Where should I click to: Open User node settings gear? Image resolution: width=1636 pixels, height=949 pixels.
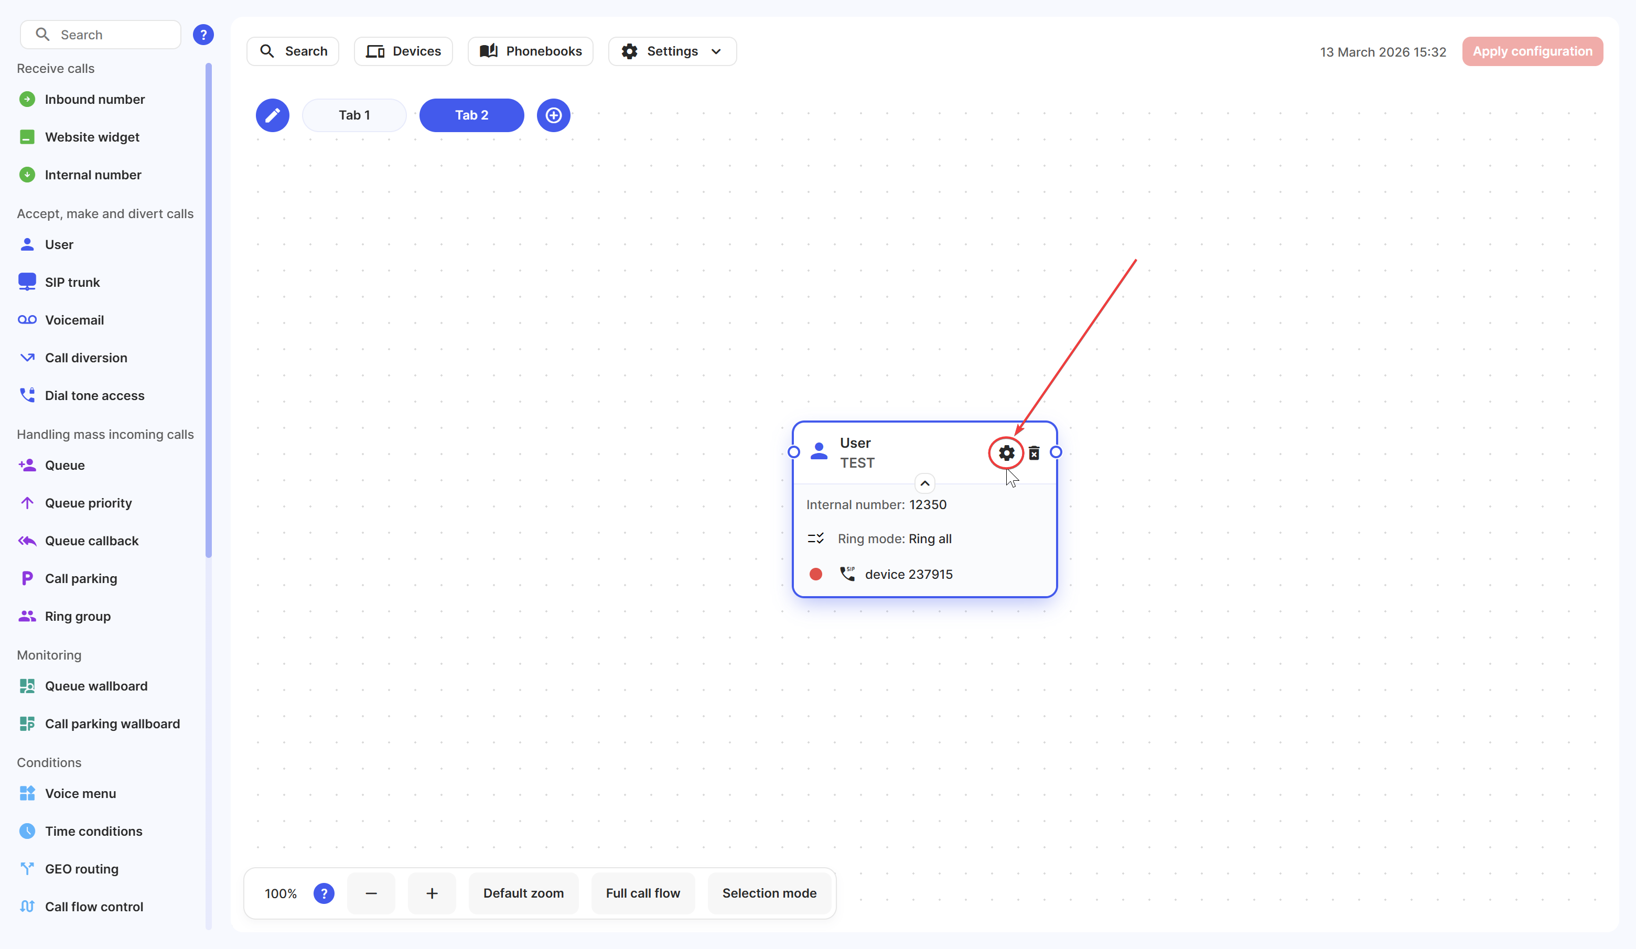(1006, 452)
